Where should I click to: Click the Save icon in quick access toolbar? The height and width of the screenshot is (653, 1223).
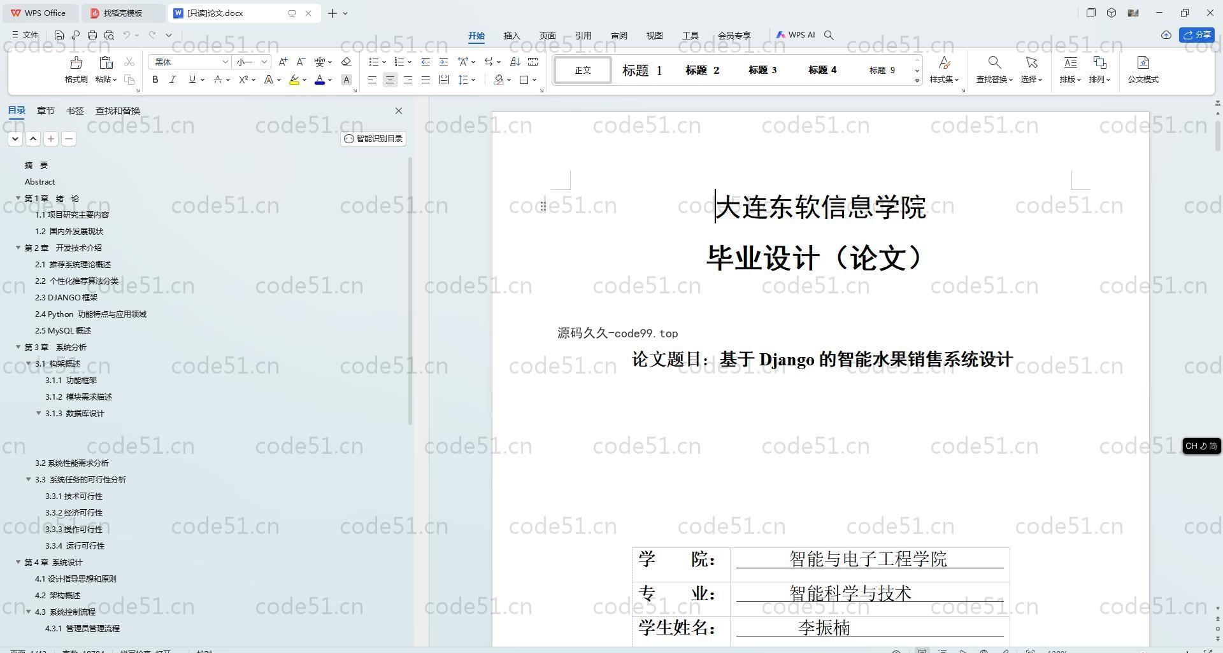point(59,36)
